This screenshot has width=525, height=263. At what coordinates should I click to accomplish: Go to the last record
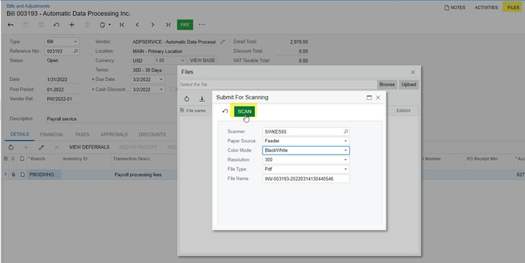click(x=168, y=25)
